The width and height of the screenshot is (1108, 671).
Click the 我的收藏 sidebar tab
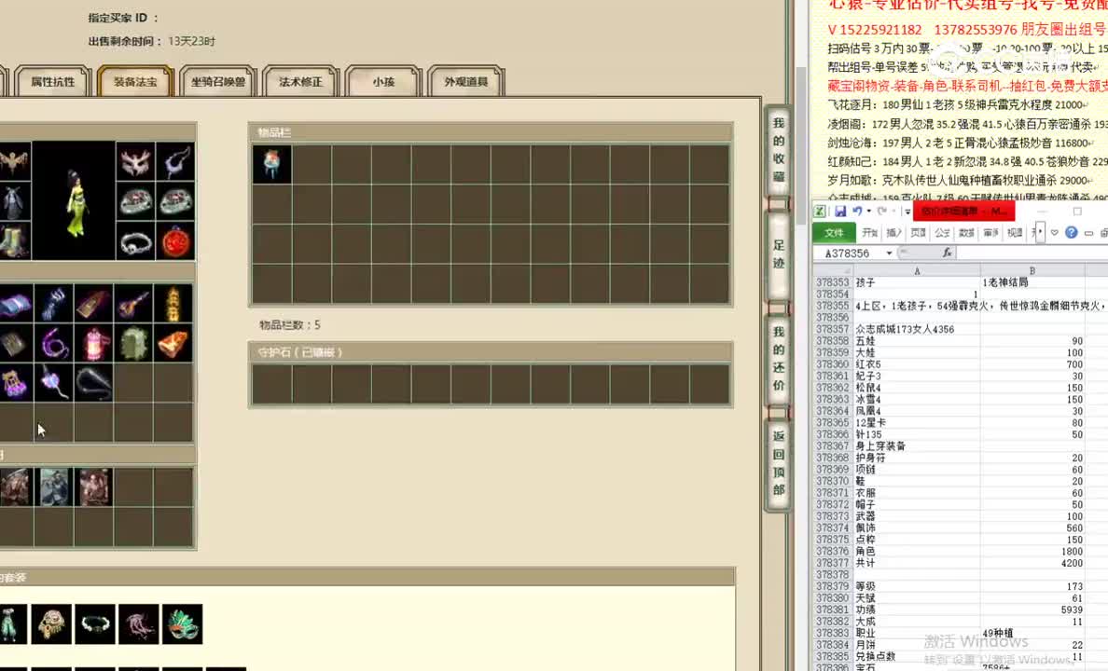coord(778,149)
